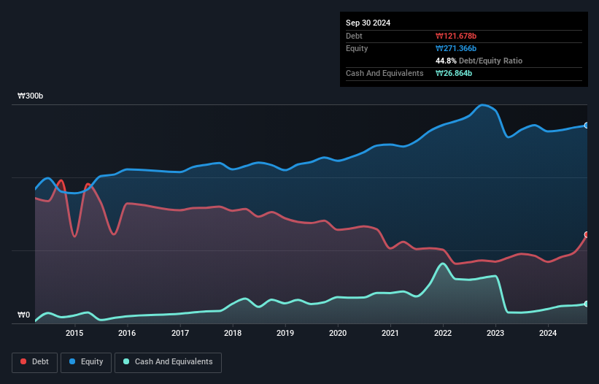Click the 2019 x-axis label
This screenshot has width=599, height=384.
coord(285,333)
